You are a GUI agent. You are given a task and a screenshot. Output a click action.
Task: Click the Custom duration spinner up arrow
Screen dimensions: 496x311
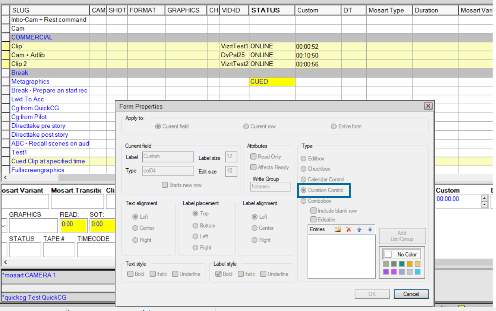(x=484, y=197)
